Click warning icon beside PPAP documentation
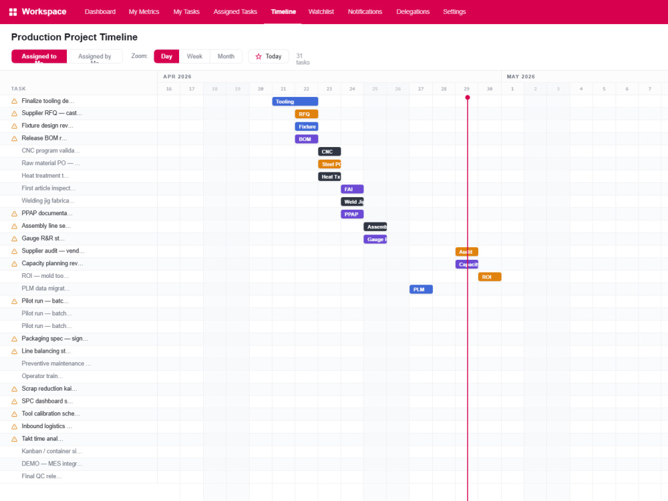Image resolution: width=668 pixels, height=501 pixels. click(14, 214)
